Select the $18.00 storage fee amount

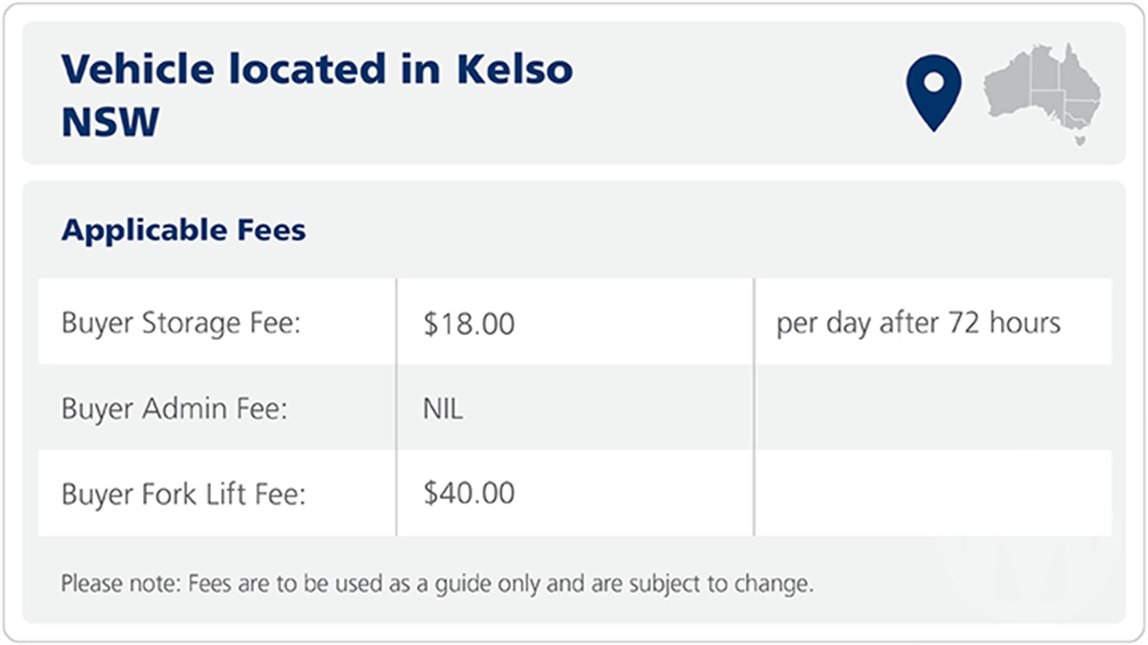(469, 323)
